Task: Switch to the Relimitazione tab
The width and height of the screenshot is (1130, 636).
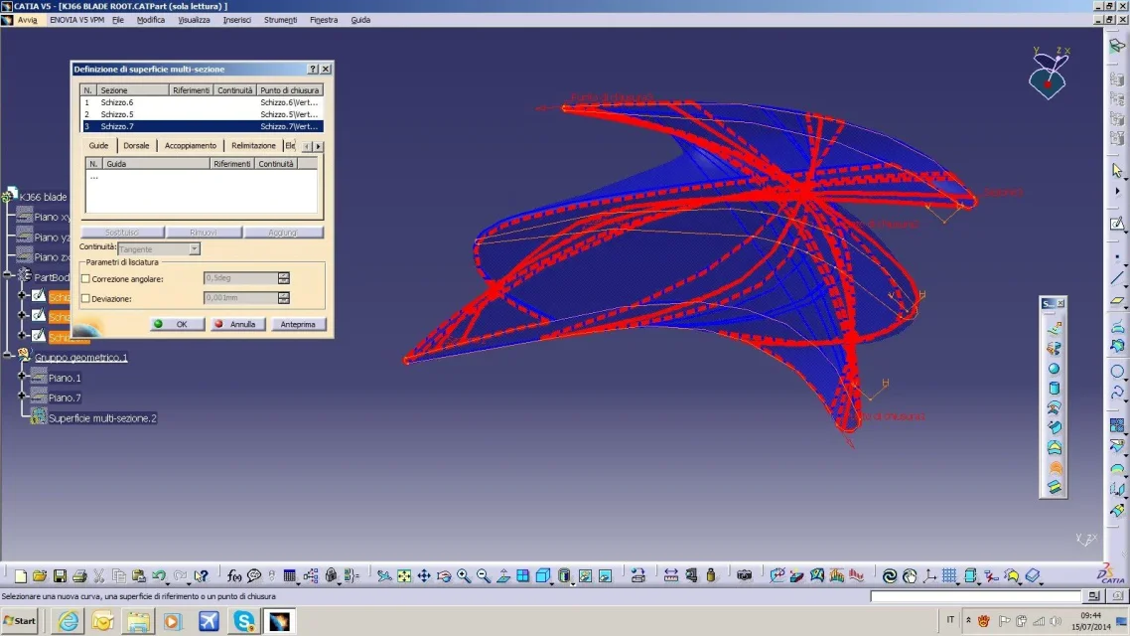Action: pos(253,146)
